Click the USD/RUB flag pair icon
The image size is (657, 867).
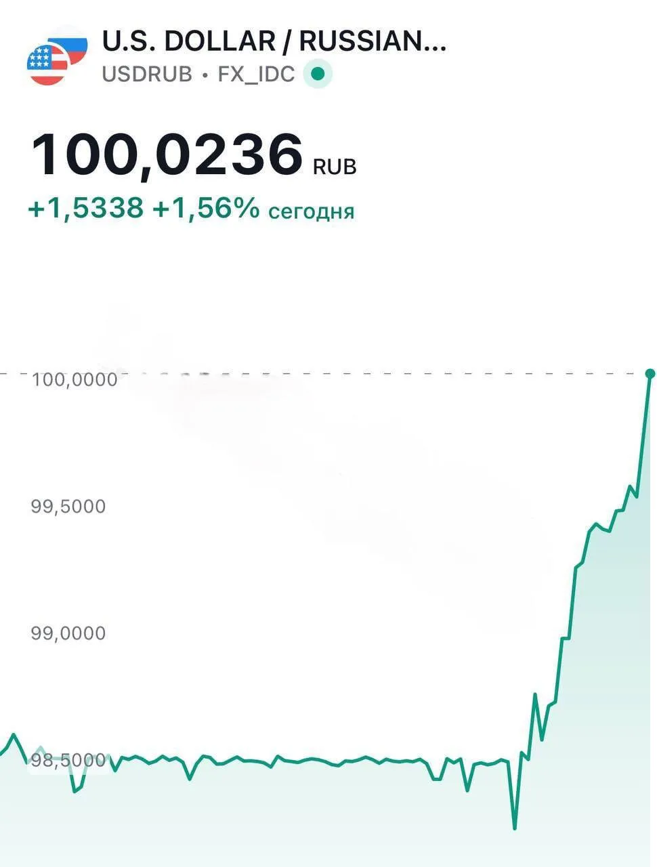58,56
